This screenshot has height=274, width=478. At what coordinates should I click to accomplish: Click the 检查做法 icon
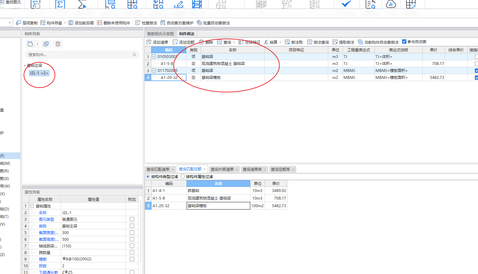pos(138,23)
